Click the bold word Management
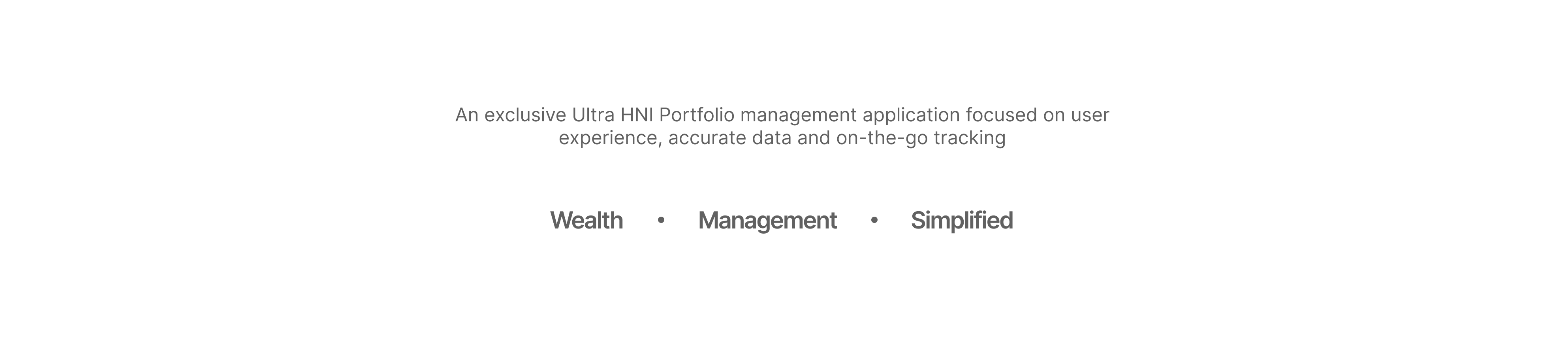 pos(767,221)
